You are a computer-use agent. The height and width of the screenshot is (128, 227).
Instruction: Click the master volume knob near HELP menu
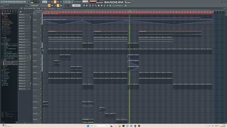(x=28, y=2)
